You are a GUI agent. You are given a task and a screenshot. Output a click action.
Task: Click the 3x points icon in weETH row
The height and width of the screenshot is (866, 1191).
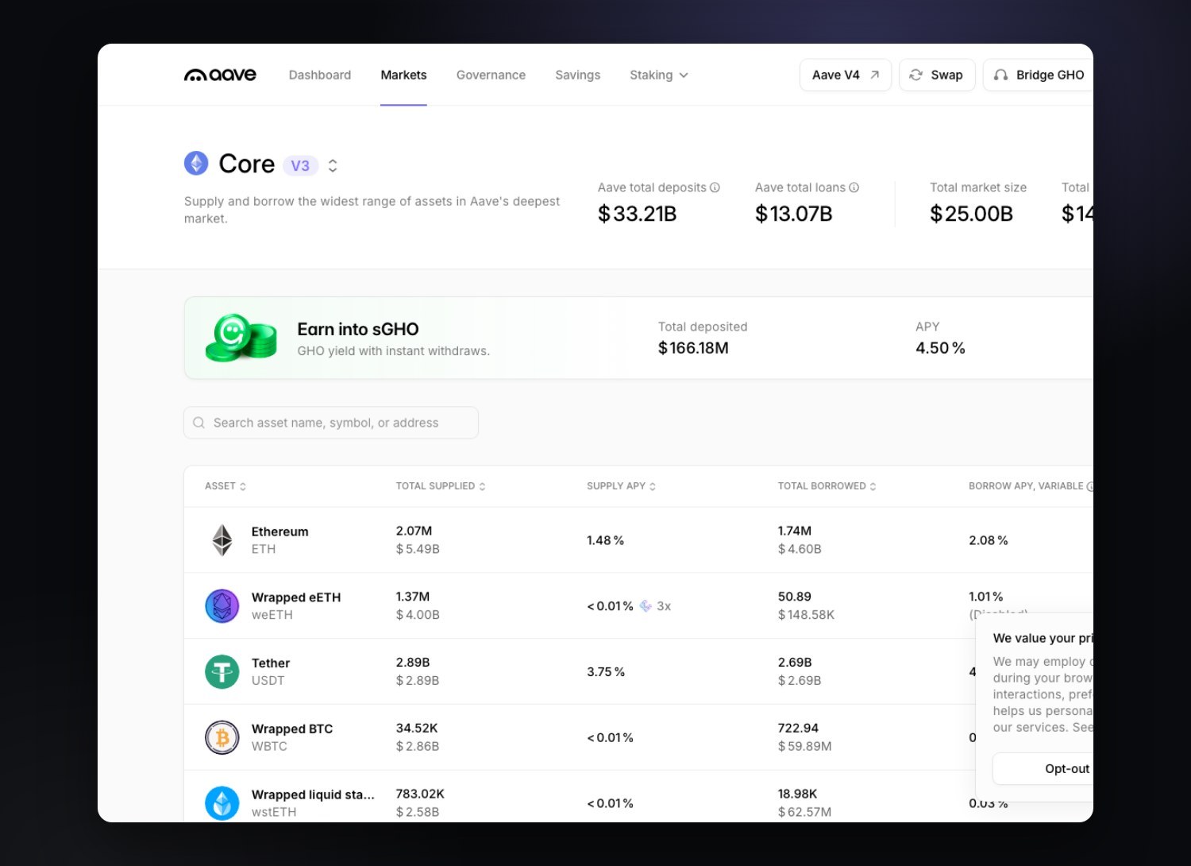click(646, 606)
